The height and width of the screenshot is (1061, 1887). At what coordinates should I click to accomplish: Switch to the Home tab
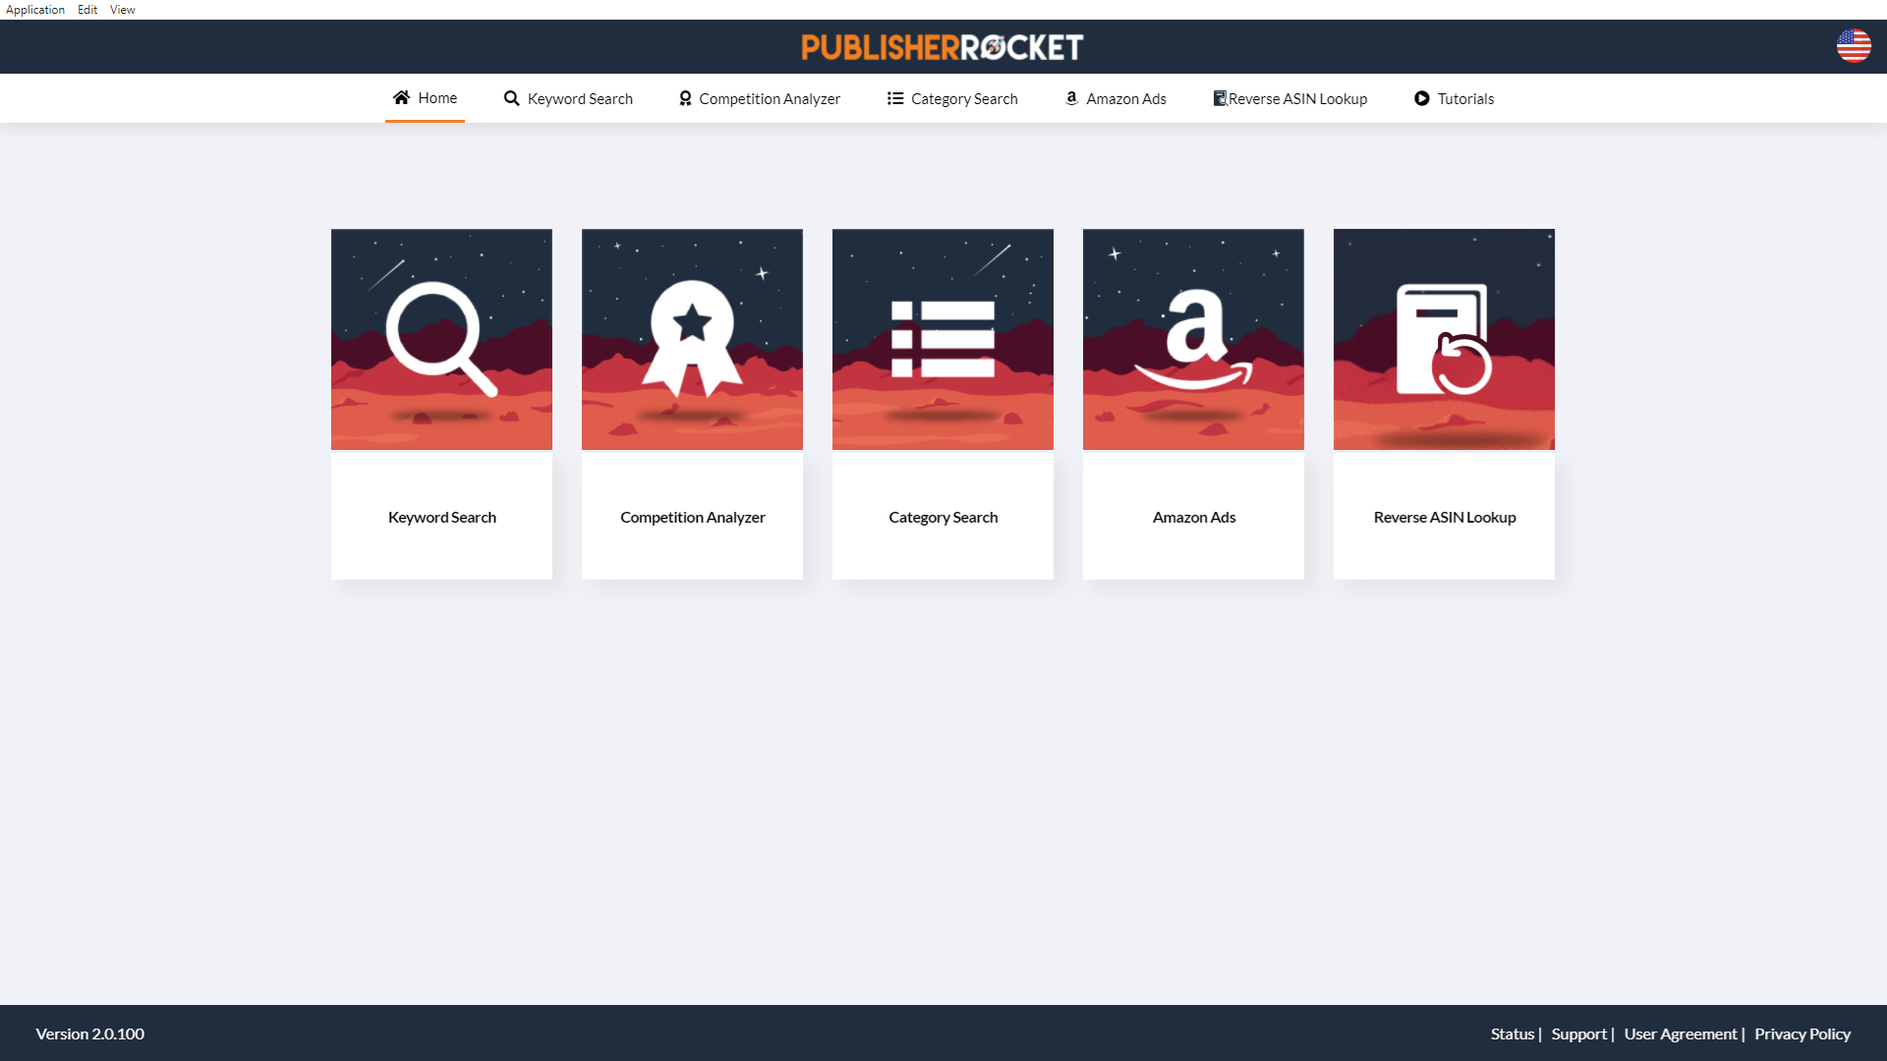[425, 98]
